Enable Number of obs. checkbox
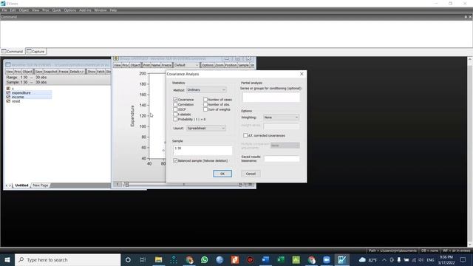 205,104
